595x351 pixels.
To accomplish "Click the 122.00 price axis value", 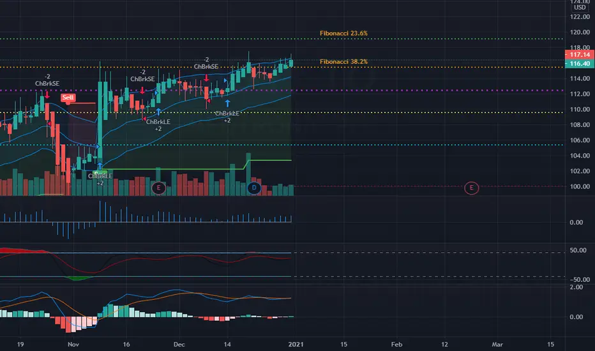I will (x=580, y=17).
